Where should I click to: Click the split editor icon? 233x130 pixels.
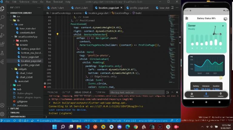(172, 8)
